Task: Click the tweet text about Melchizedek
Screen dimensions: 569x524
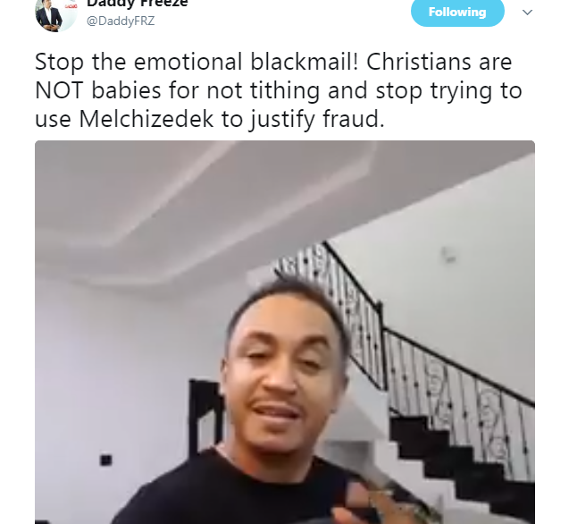Action: point(278,90)
